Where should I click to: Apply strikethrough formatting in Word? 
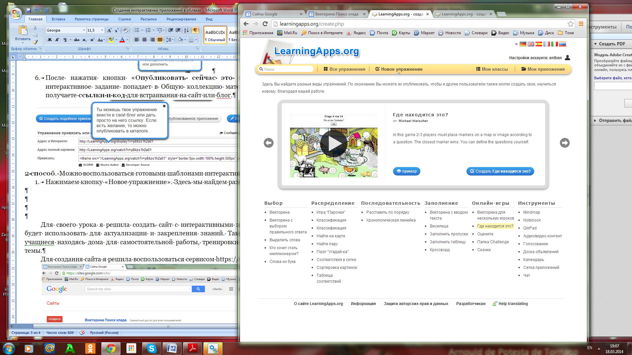click(x=77, y=40)
